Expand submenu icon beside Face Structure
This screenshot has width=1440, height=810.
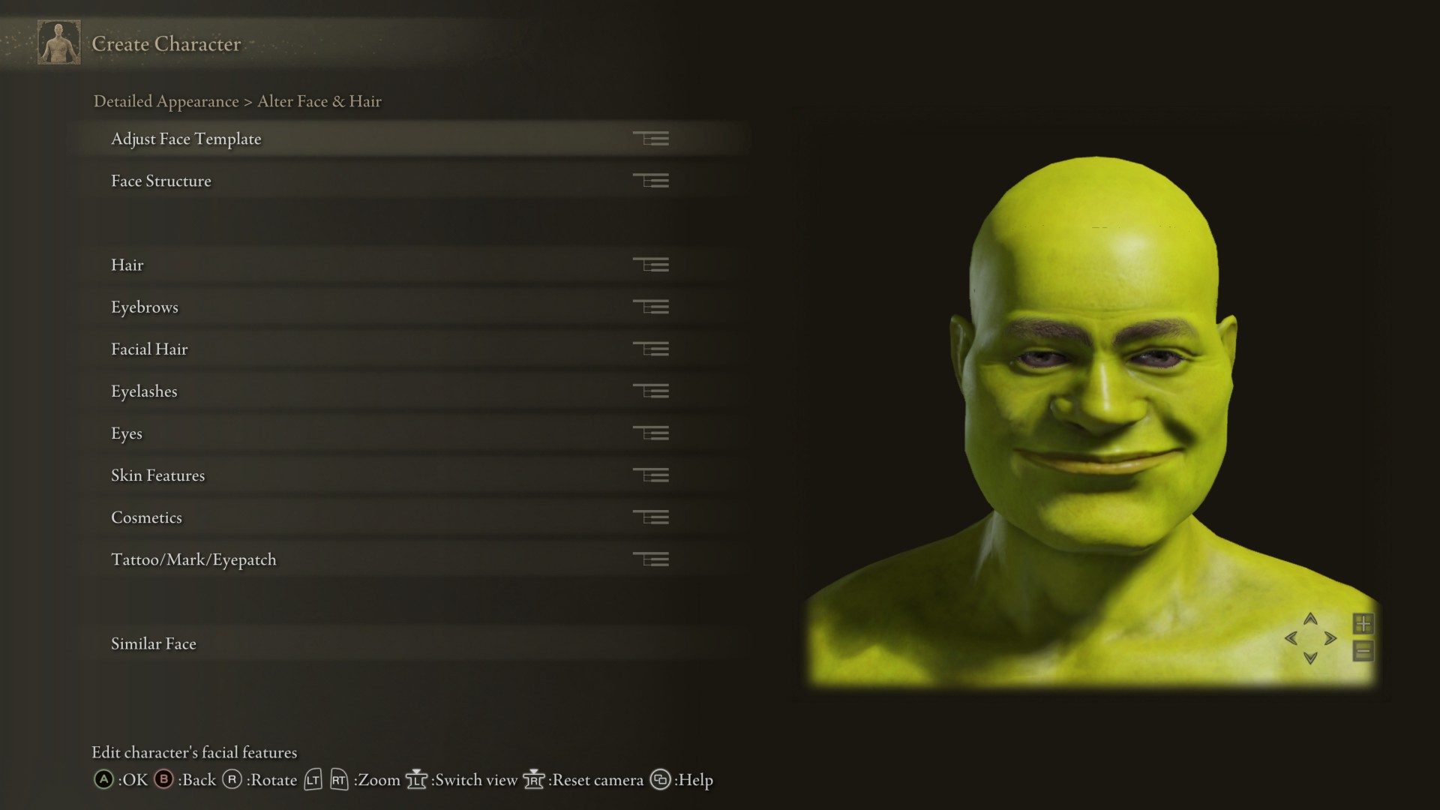(651, 181)
